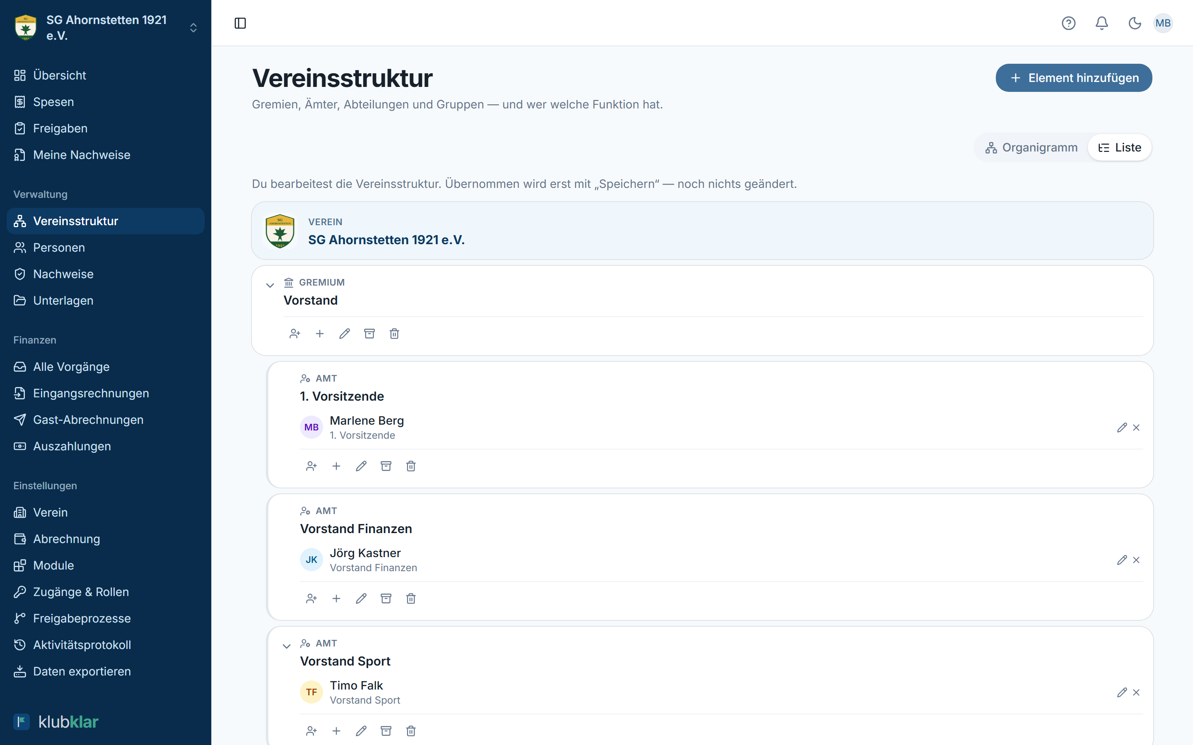Open Module settings
The height and width of the screenshot is (745, 1193).
point(106,566)
